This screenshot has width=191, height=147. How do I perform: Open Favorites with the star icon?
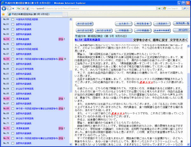point(3,14)
